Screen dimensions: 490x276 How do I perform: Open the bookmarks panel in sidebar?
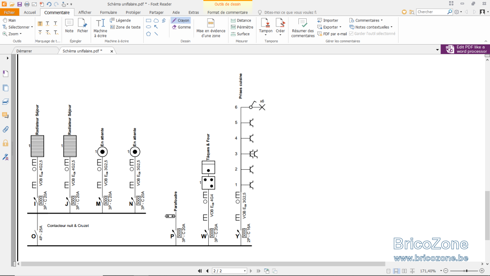click(x=6, y=74)
